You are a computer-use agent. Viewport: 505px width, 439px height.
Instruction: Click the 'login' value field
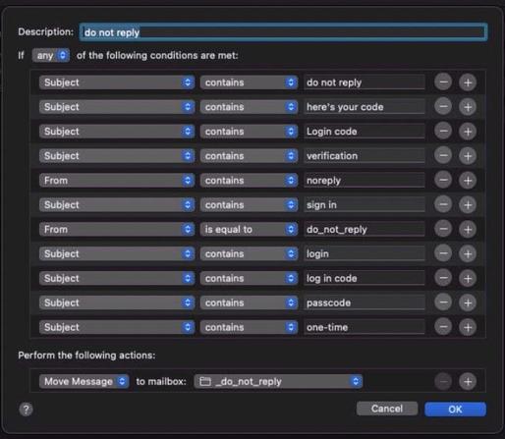click(x=365, y=253)
